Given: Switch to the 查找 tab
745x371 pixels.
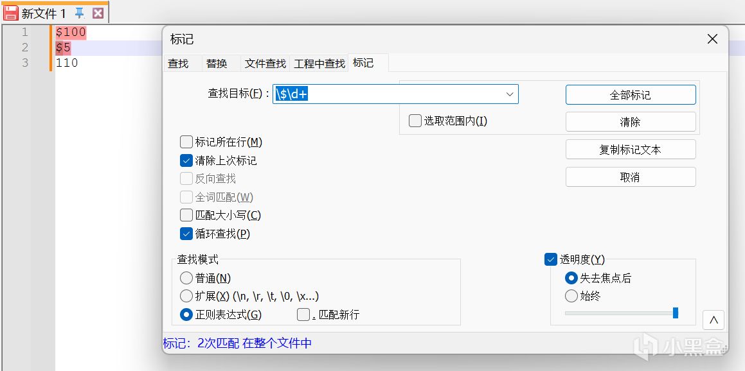Looking at the screenshot, I should [178, 64].
